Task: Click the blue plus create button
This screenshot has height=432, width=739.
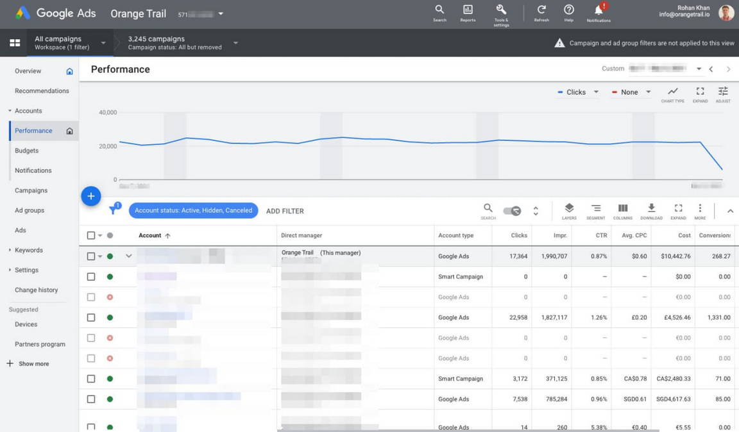Action: click(91, 196)
